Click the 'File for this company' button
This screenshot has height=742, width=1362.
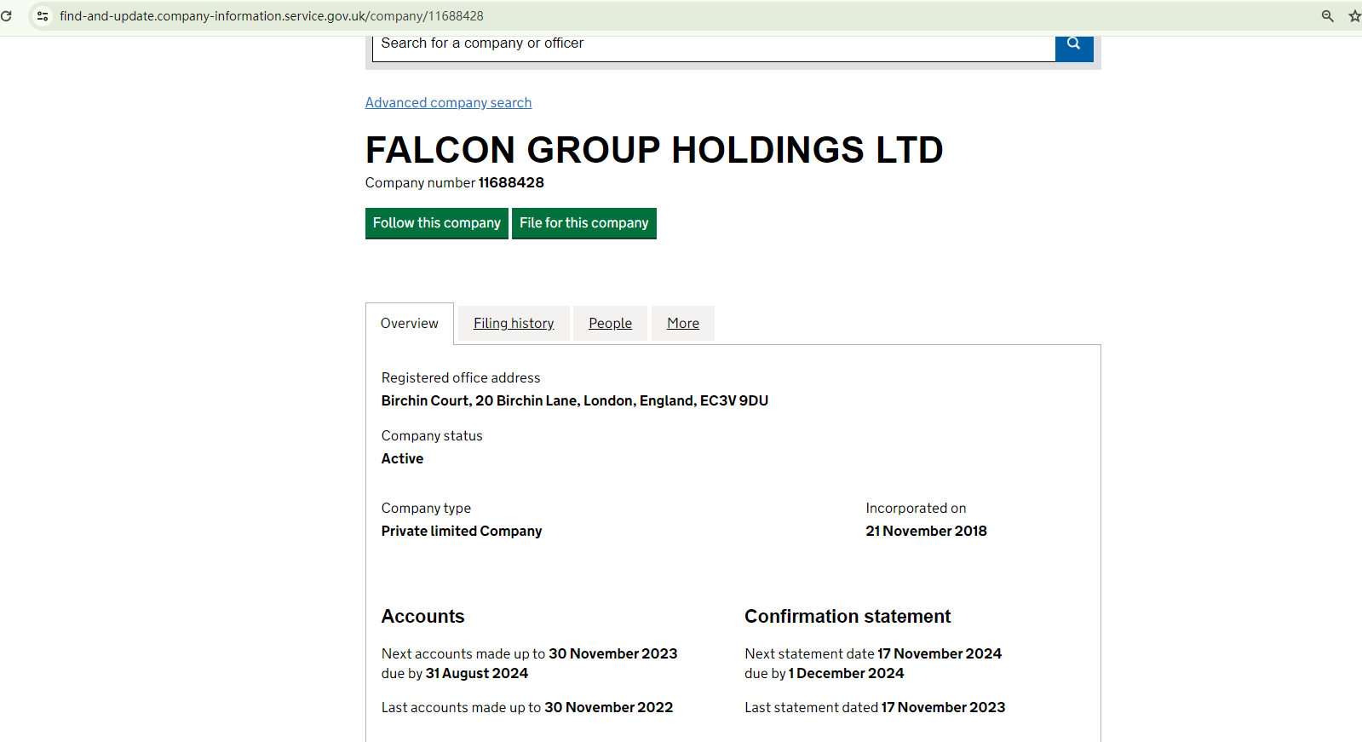583,223
